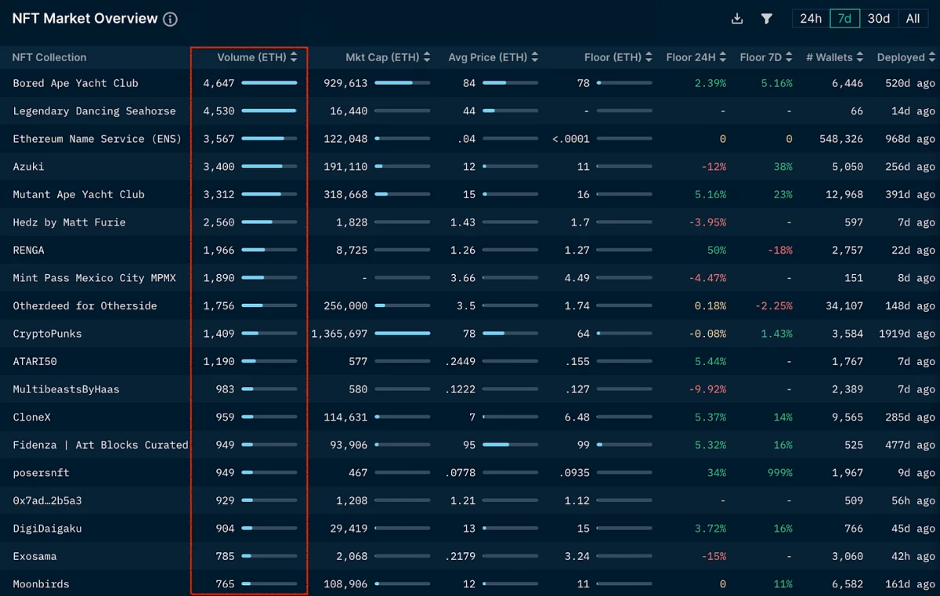Screen dimensions: 940x596
Task: Click the info icon next to NFT Market Overview
Action: tap(170, 20)
